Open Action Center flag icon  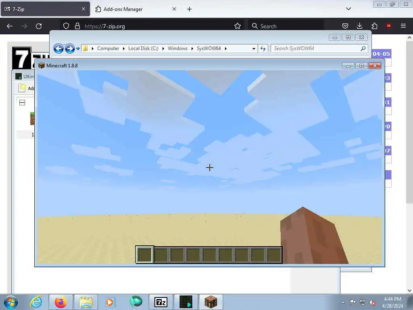[x=353, y=302]
